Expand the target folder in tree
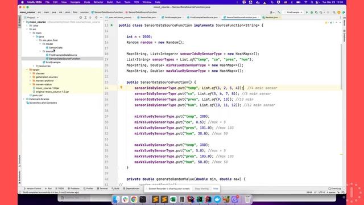 point(27,69)
